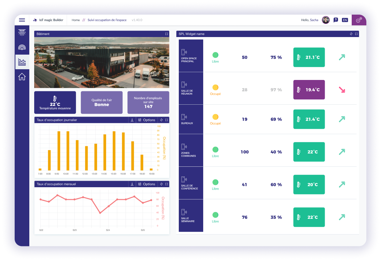Maximize the monthly occupancy chart panel
The width and height of the screenshot is (381, 261).
pos(166,184)
